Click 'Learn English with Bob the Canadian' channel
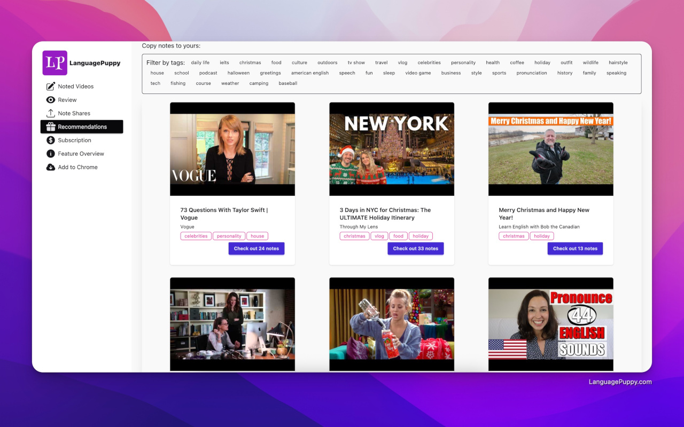This screenshot has height=427, width=684. [539, 227]
